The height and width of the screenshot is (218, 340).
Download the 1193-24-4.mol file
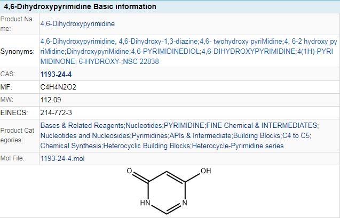pos(62,158)
